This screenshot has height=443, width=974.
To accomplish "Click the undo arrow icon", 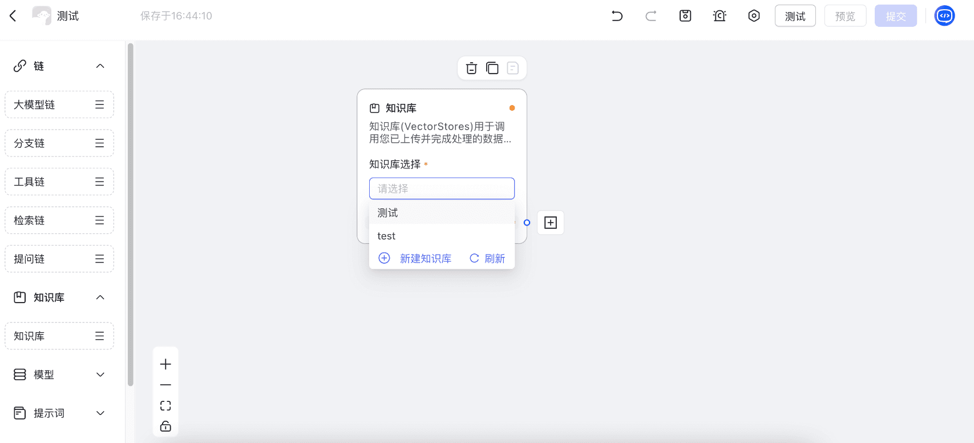I will pyautogui.click(x=617, y=16).
